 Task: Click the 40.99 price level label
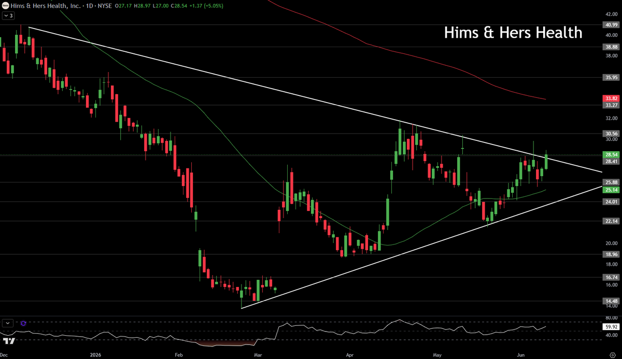coord(611,25)
